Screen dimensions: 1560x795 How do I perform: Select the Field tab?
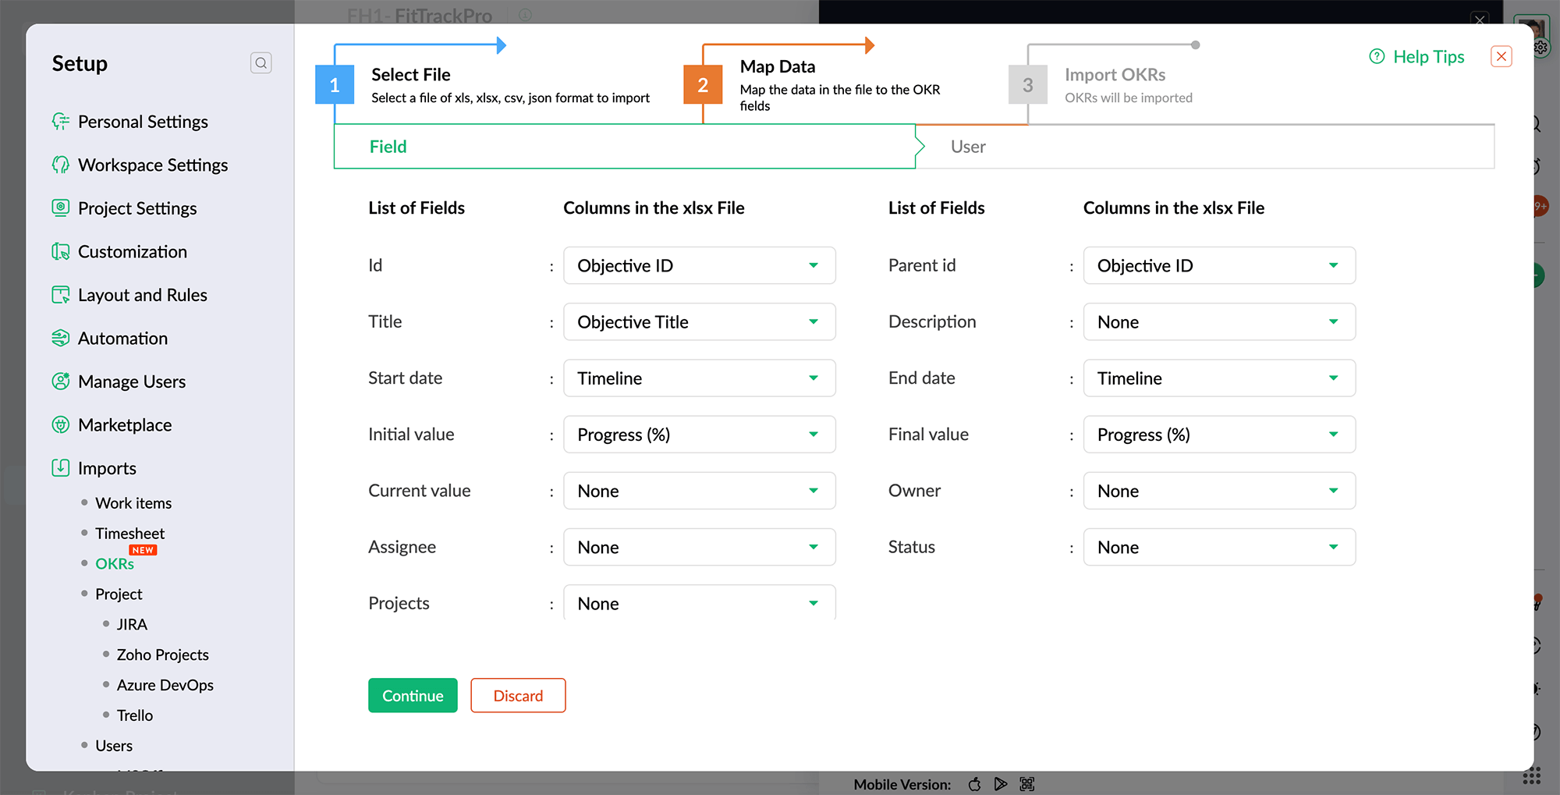388,147
